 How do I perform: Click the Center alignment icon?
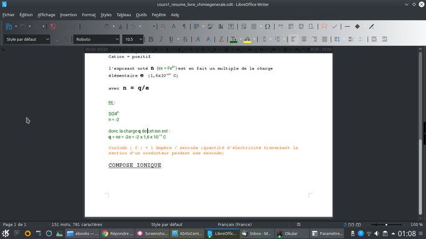(x=304, y=39)
